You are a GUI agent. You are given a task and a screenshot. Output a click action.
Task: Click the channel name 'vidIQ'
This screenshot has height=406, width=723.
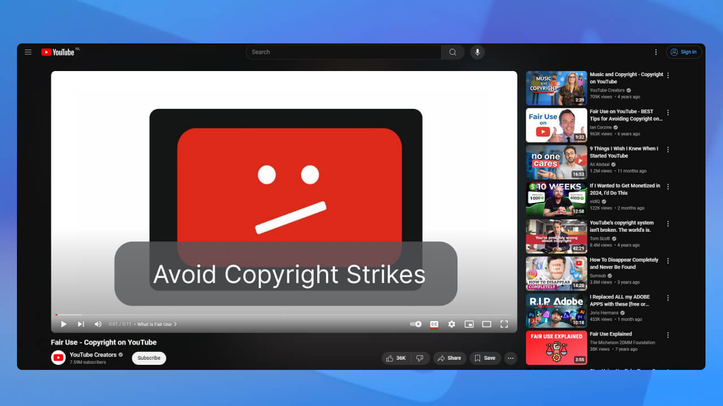pyautogui.click(x=595, y=201)
